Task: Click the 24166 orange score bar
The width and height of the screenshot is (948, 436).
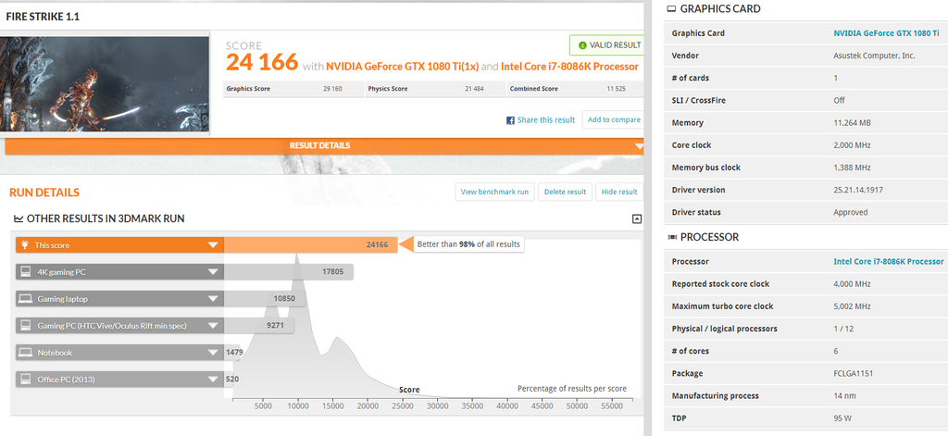Action: [x=311, y=245]
